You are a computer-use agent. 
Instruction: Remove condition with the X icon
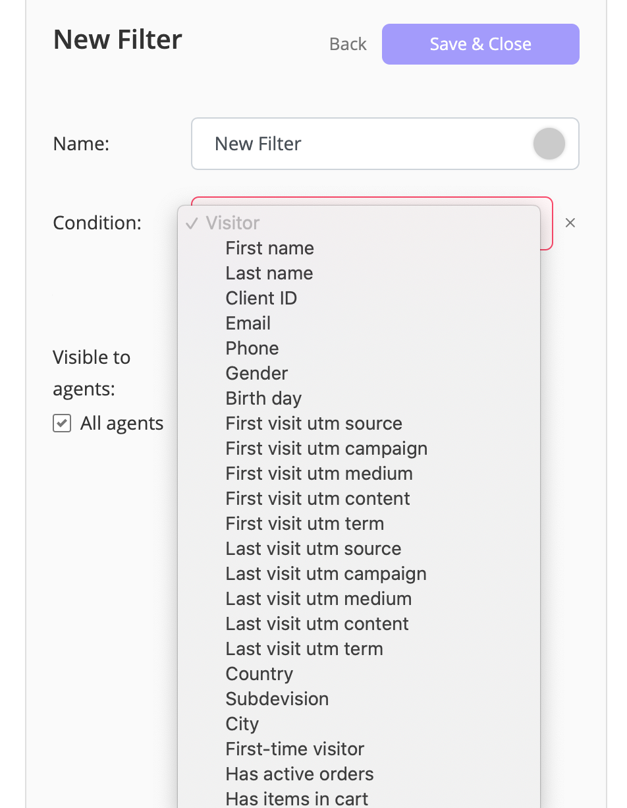tap(570, 223)
